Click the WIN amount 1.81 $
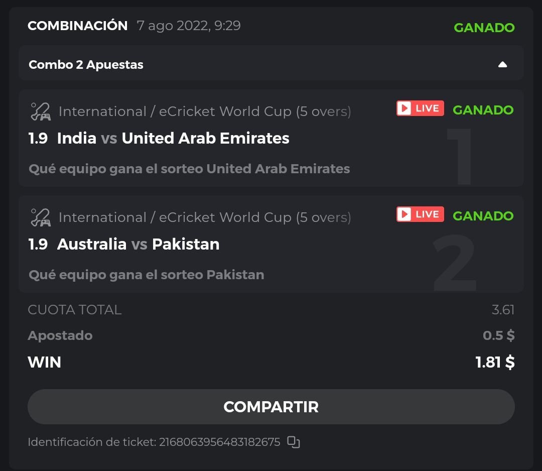 pos(495,362)
